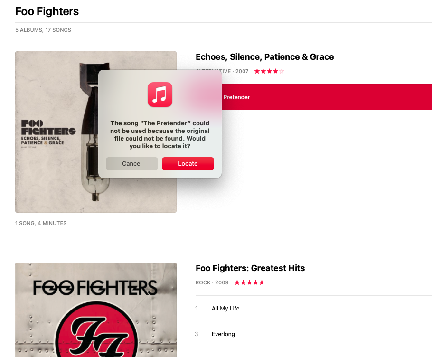The image size is (432, 357).
Task: Set Greatest Hits rating to two stars
Action: 243,282
